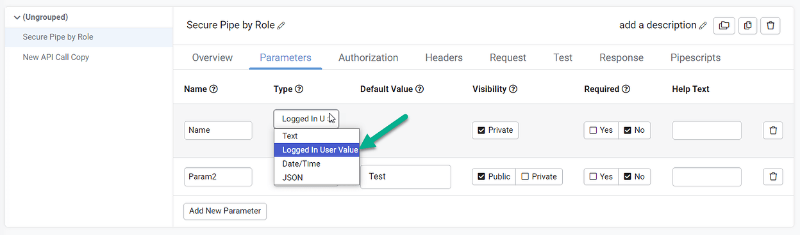800x235 pixels.
Task: Open the Pipescripts tab
Action: pos(696,57)
